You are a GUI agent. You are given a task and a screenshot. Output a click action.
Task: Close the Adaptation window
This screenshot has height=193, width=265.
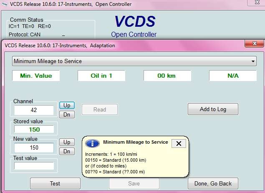coord(254,43)
